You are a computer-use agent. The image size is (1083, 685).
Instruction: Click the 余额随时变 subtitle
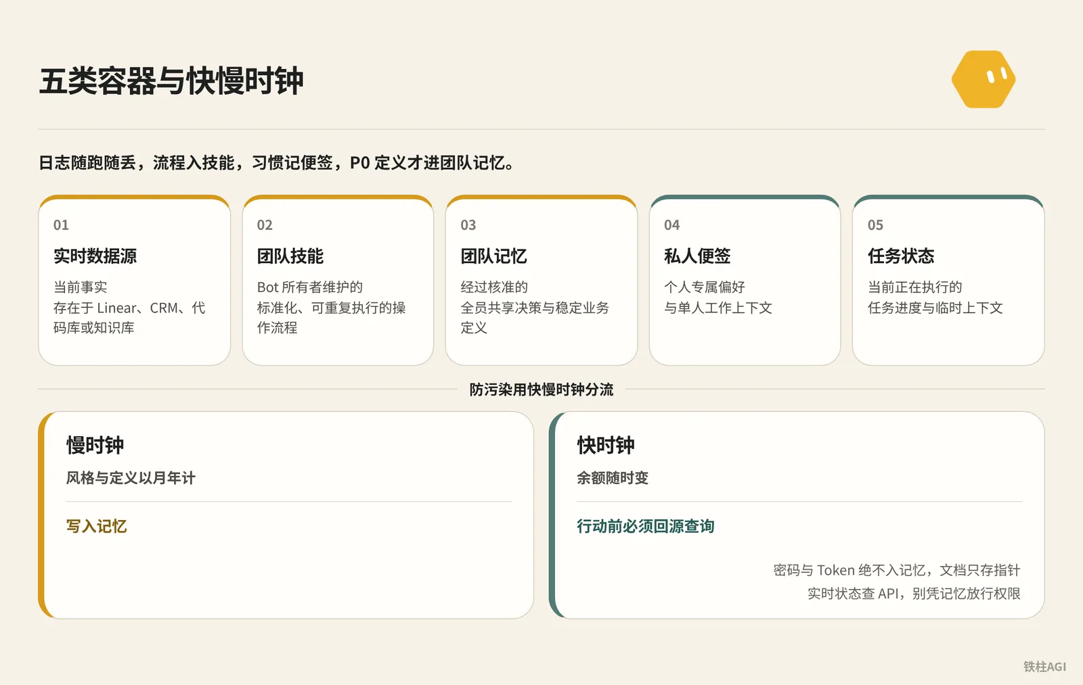(x=613, y=478)
